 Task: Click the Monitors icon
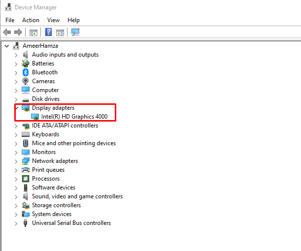pos(26,152)
